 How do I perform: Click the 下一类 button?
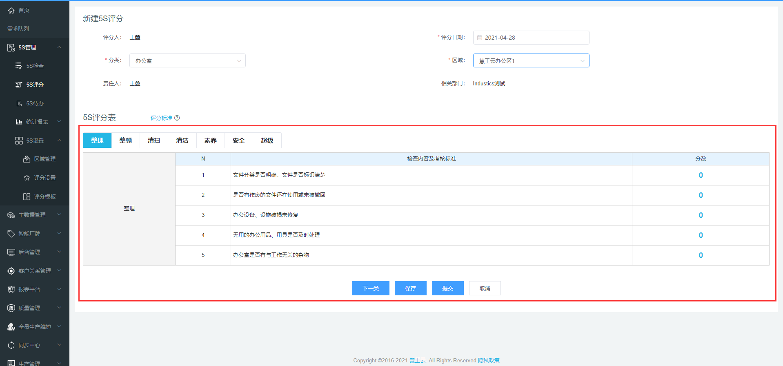(370, 288)
